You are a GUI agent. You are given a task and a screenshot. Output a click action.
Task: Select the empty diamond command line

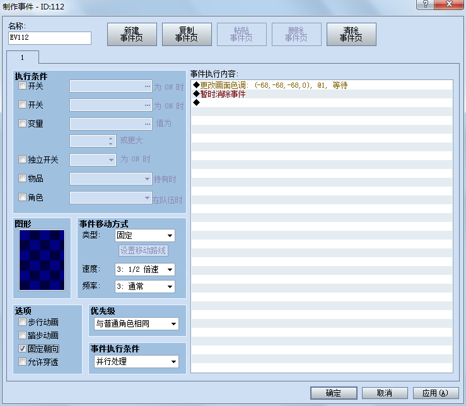pos(322,103)
